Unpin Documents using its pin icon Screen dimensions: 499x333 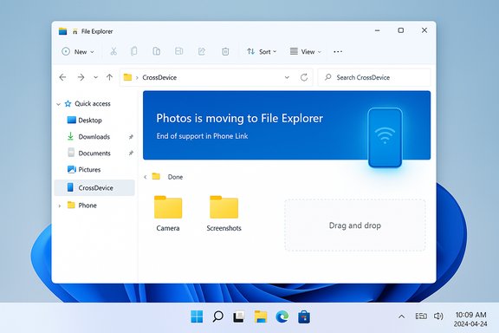131,153
